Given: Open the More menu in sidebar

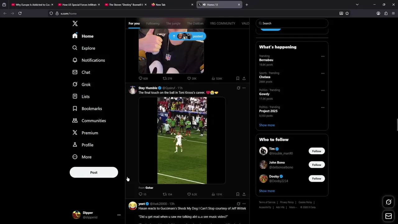Looking at the screenshot, I should pos(82,157).
